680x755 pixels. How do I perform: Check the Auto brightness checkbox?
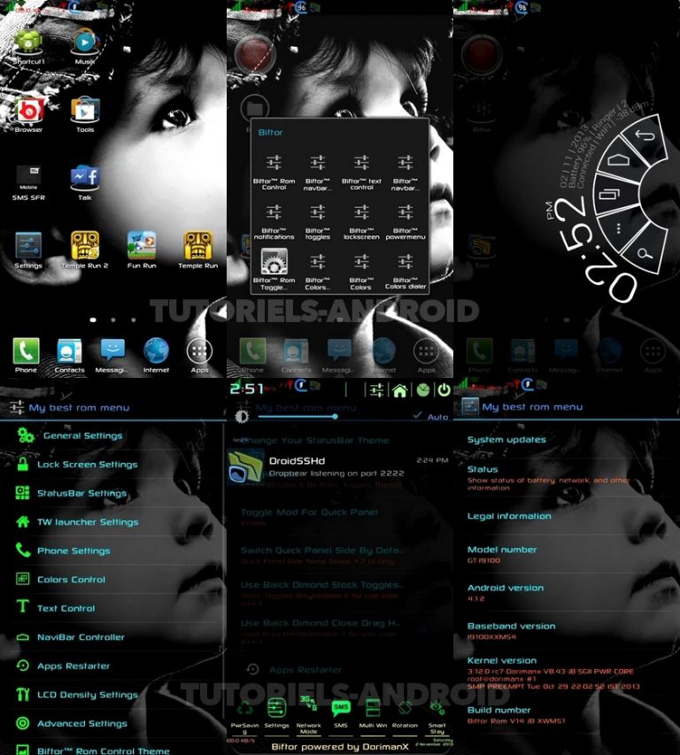[x=418, y=415]
